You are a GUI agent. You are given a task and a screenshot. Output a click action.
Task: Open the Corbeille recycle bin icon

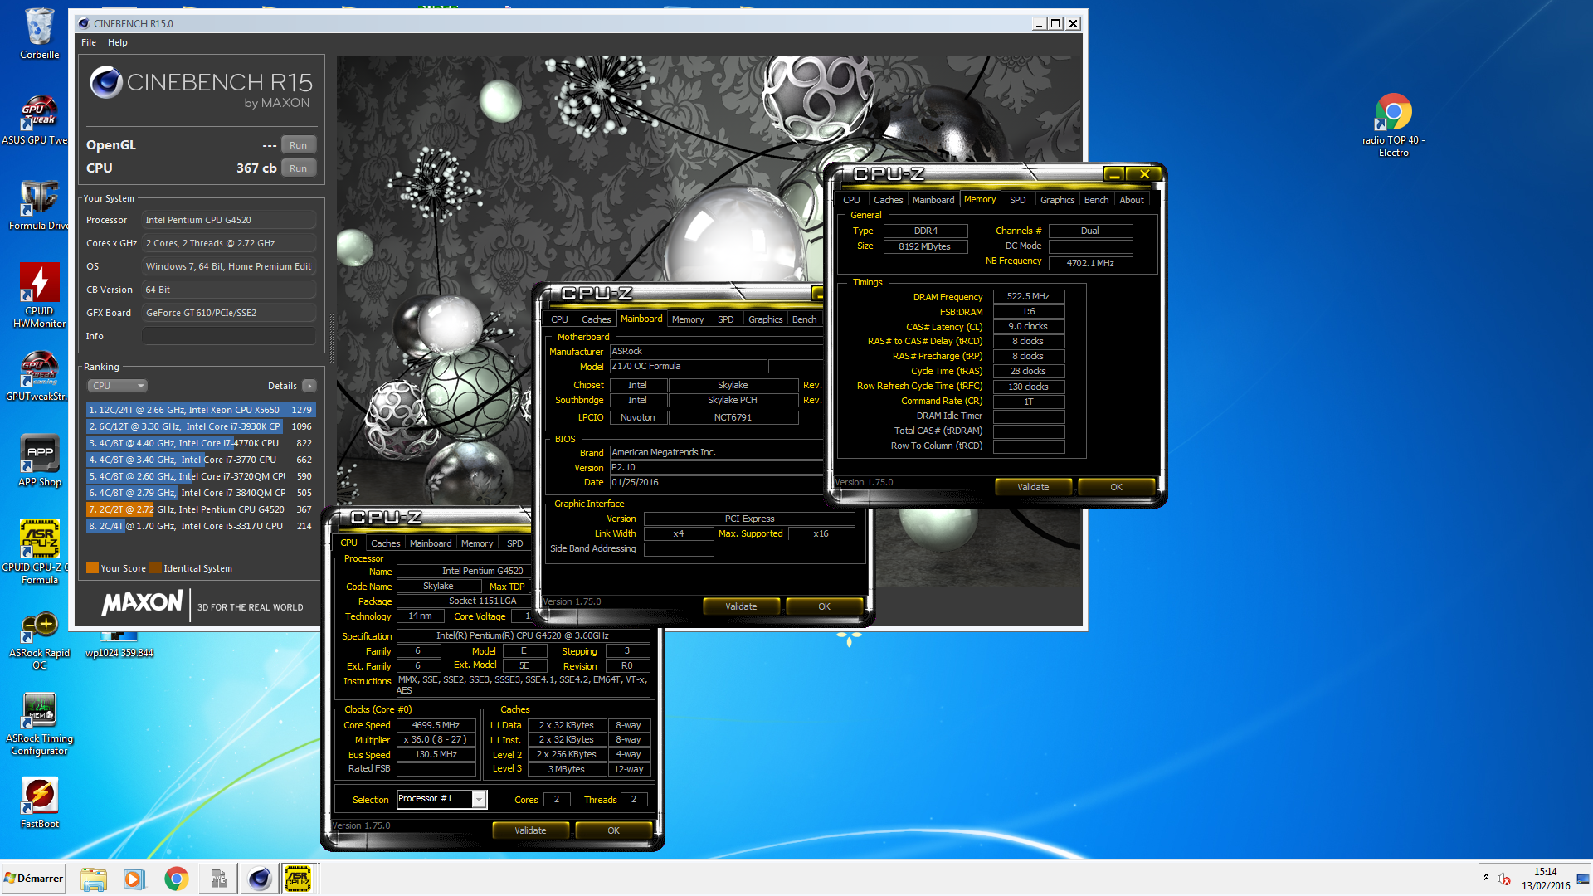[x=39, y=34]
